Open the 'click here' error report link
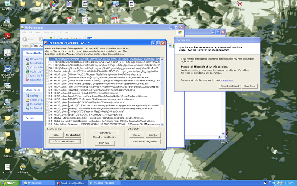 (x=228, y=80)
